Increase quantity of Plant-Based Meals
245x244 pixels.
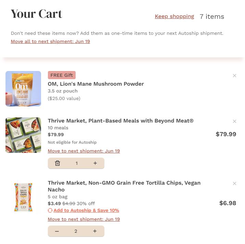click(x=95, y=163)
